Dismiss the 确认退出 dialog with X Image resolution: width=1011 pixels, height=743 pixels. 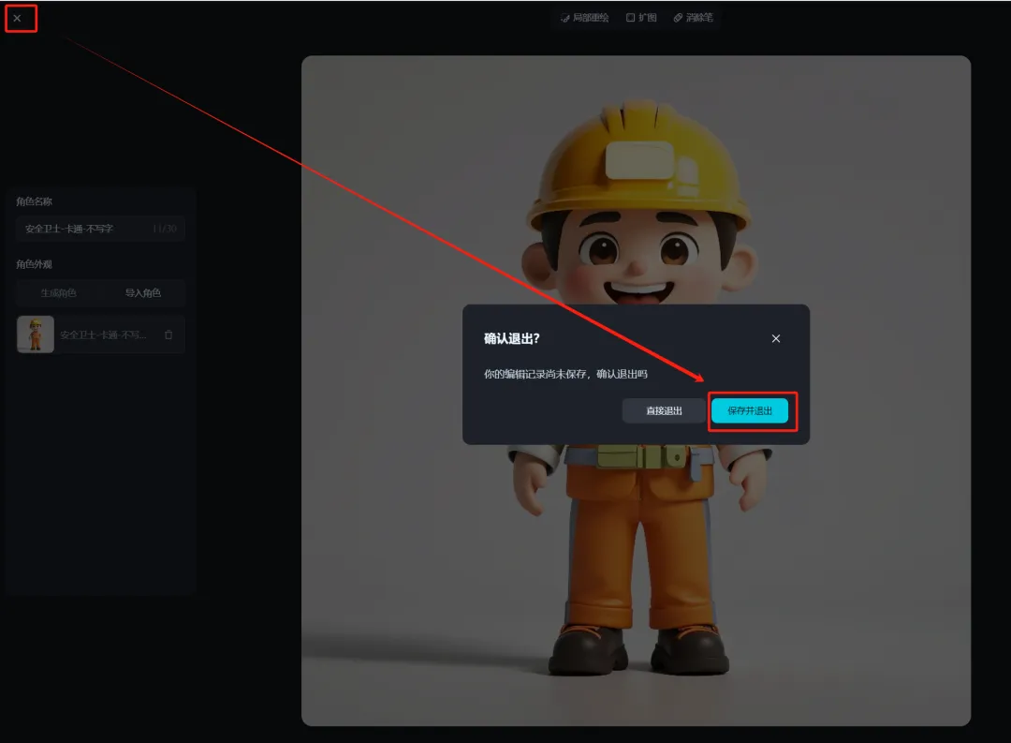pos(775,338)
